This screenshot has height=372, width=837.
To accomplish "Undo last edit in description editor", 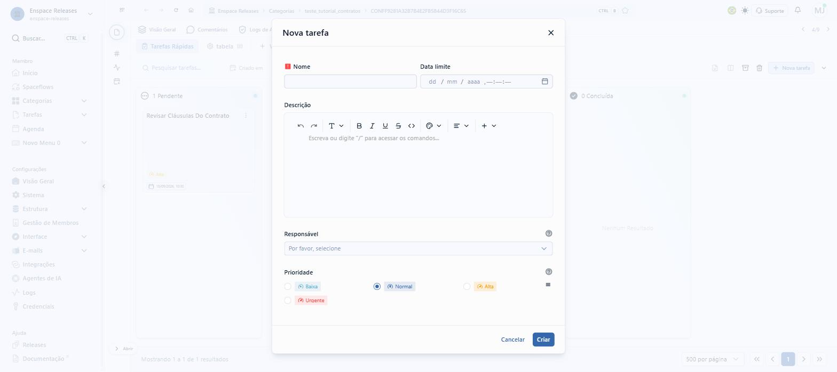I will 301,126.
